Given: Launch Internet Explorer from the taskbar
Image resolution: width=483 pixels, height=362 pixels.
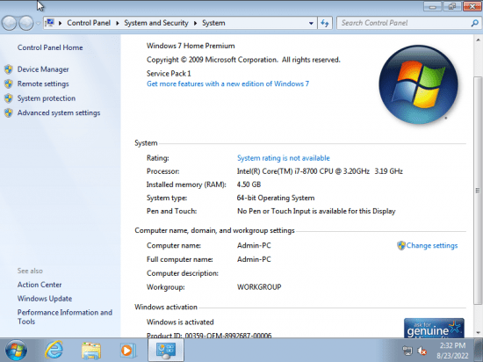Looking at the screenshot, I should (x=54, y=351).
